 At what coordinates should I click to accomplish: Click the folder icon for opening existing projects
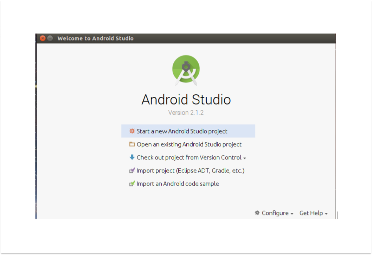pyautogui.click(x=132, y=144)
